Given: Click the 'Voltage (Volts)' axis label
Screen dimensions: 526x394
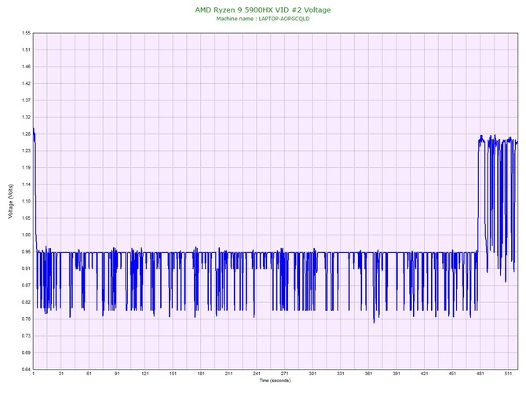Looking at the screenshot, I should (10, 201).
